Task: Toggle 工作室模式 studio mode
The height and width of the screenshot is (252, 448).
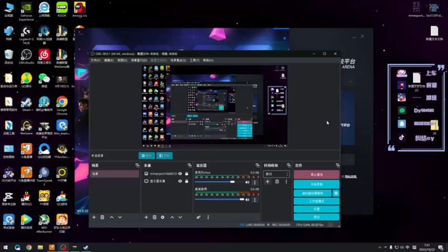Action: (316, 202)
